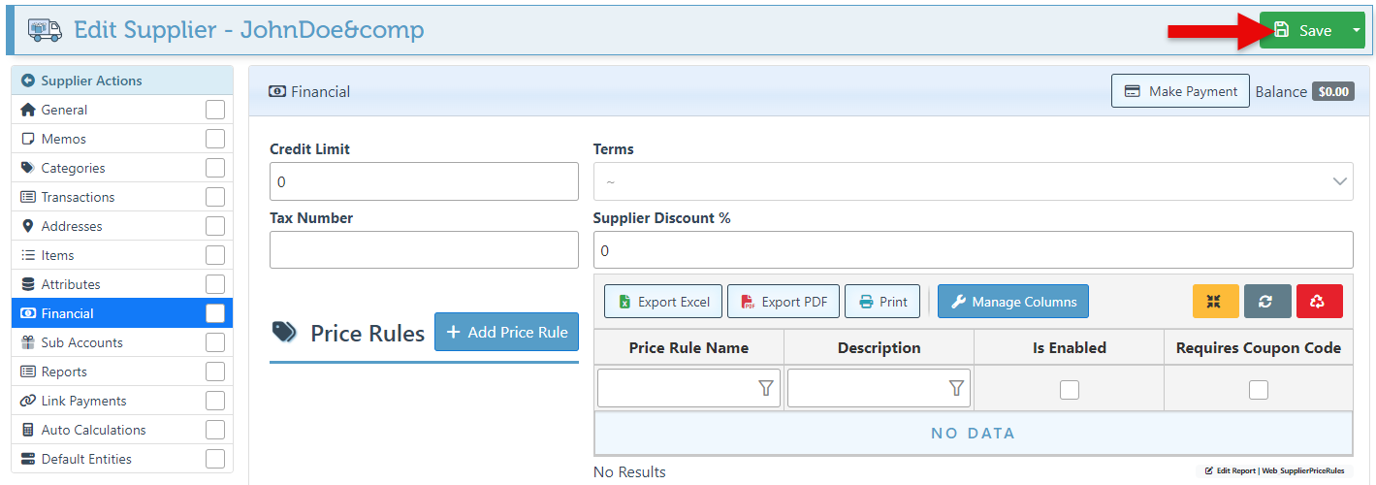
Task: Toggle the Is Enabled filter checkbox
Action: [x=1069, y=390]
